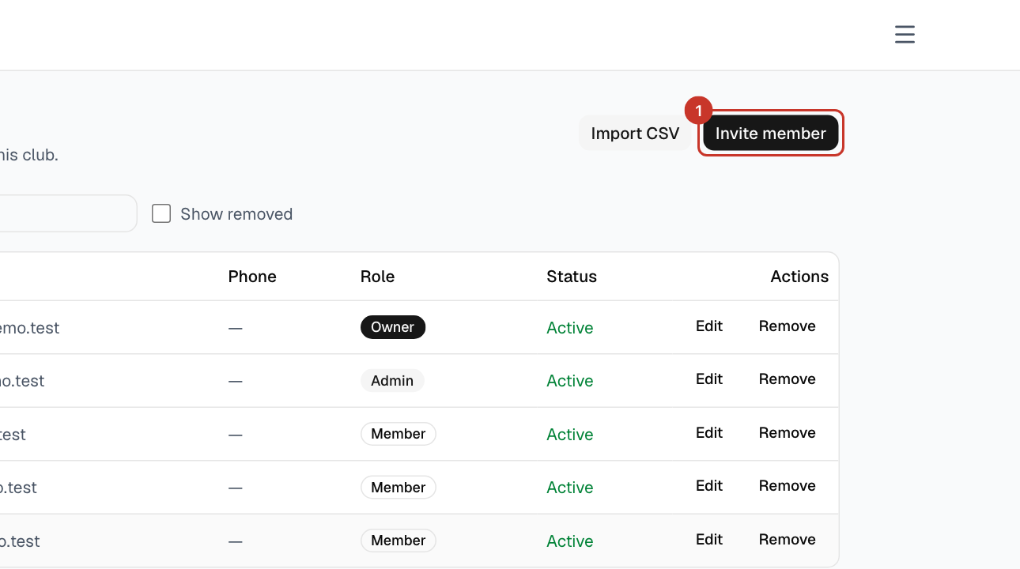
Task: Click the Show removed label text
Action: tap(236, 214)
